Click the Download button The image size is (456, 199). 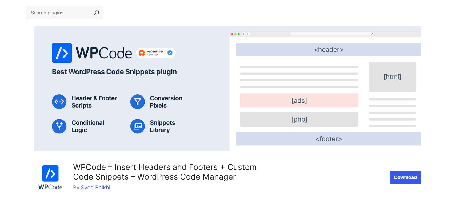tap(405, 177)
